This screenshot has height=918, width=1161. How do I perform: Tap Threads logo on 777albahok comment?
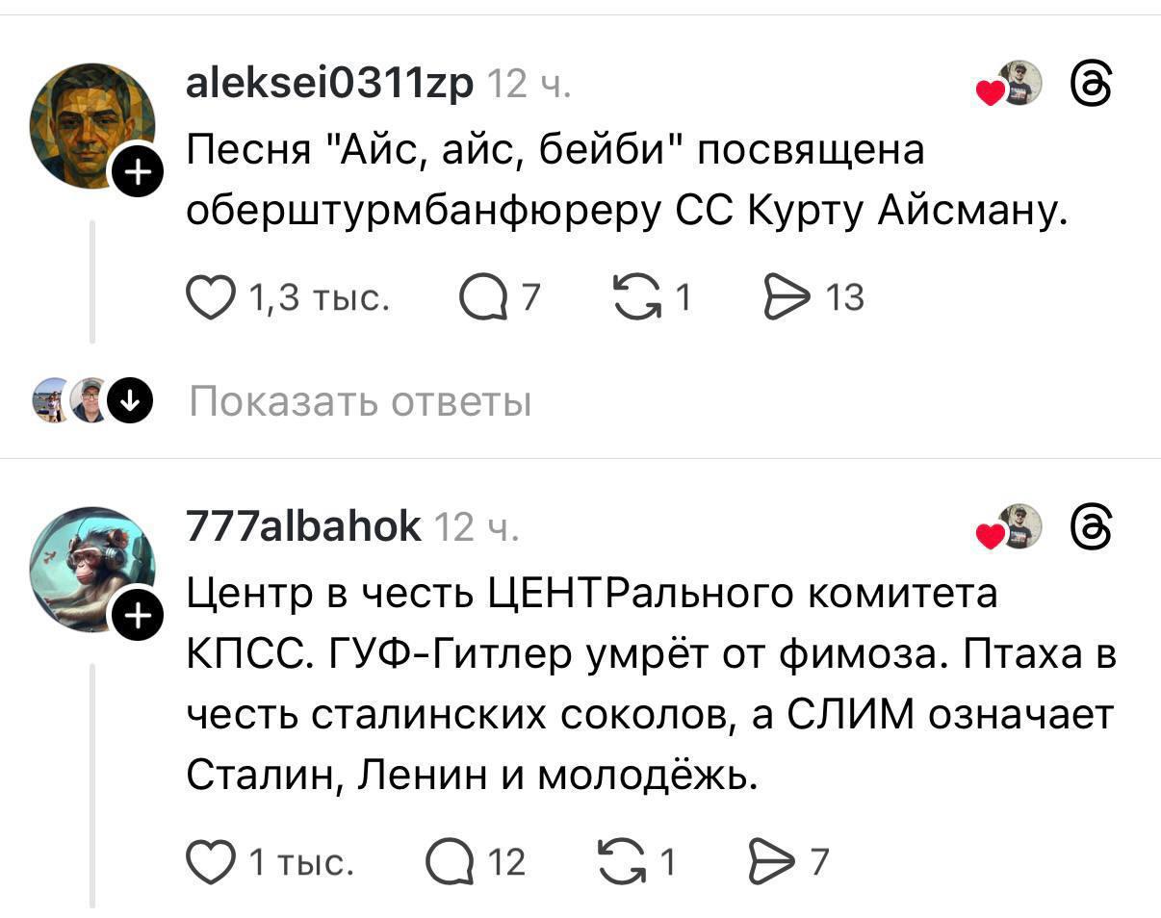[x=1092, y=528]
